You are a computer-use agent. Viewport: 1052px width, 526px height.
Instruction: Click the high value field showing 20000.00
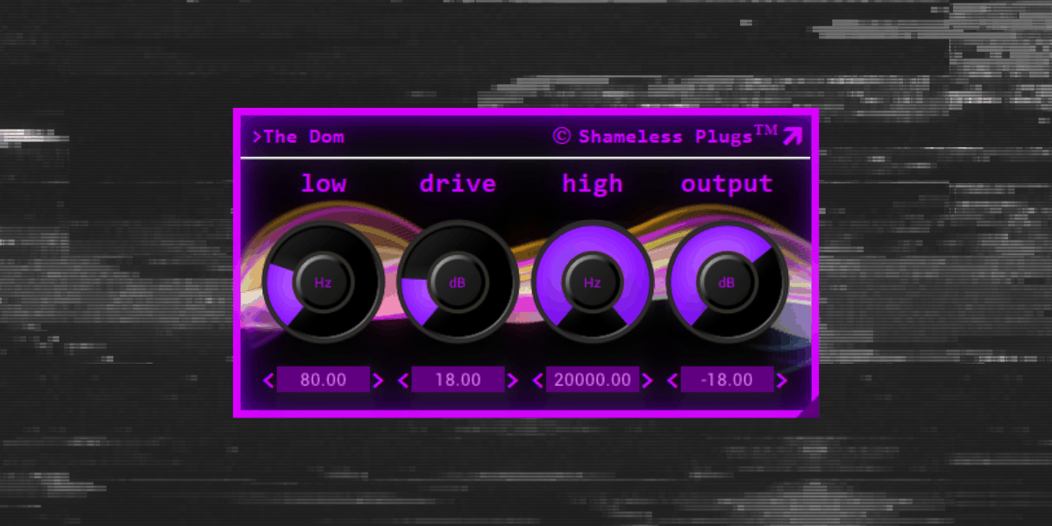coord(593,380)
